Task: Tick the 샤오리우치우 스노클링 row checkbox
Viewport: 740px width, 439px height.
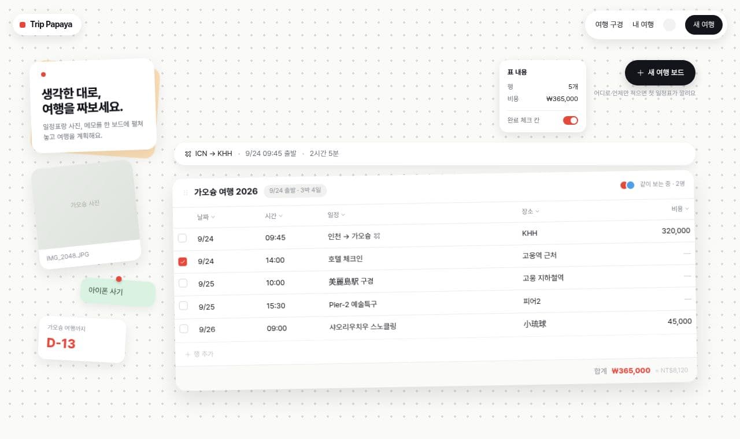Action: click(184, 329)
